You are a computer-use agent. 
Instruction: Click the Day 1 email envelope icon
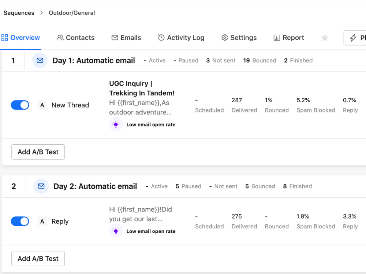40,61
